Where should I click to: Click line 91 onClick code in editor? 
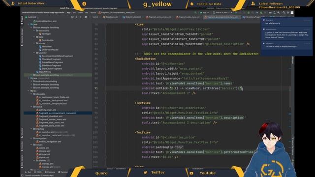(x=191, y=88)
